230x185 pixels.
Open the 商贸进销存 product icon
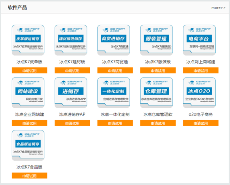coord(114,40)
